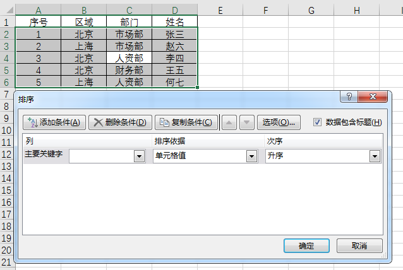This screenshot has width=403, height=270.
Task: Open the 主要关键字 column dropdown
Action: click(x=140, y=156)
